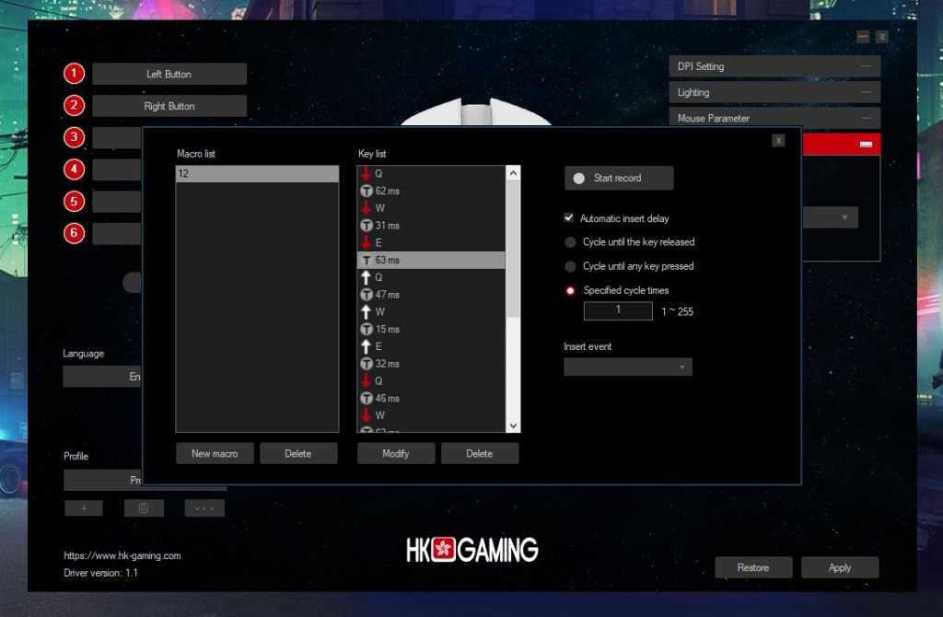Click the number 6 button badge
943x617 pixels.
click(x=75, y=233)
